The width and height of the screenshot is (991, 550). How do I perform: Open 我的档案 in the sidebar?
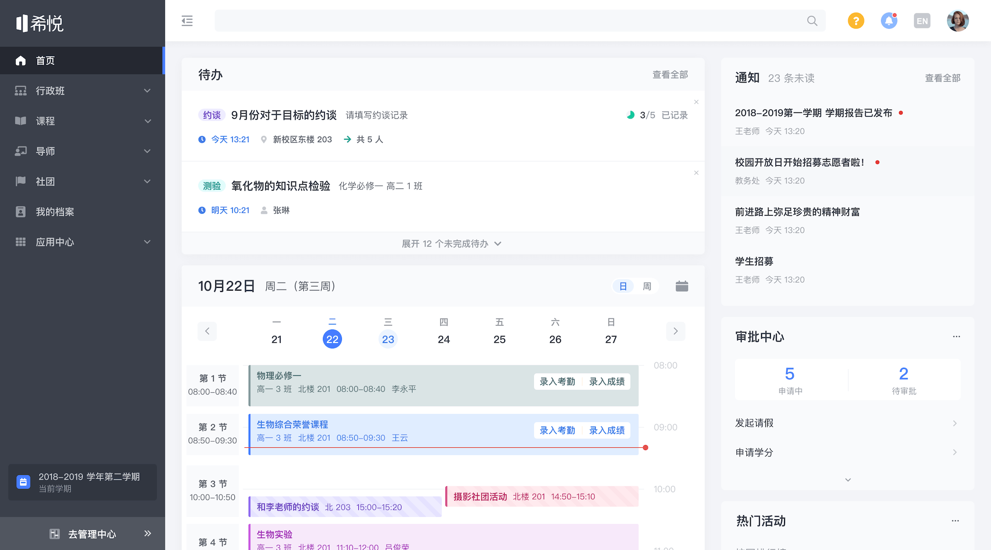point(55,212)
